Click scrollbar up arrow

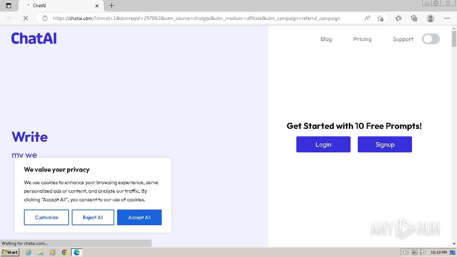[x=454, y=28]
